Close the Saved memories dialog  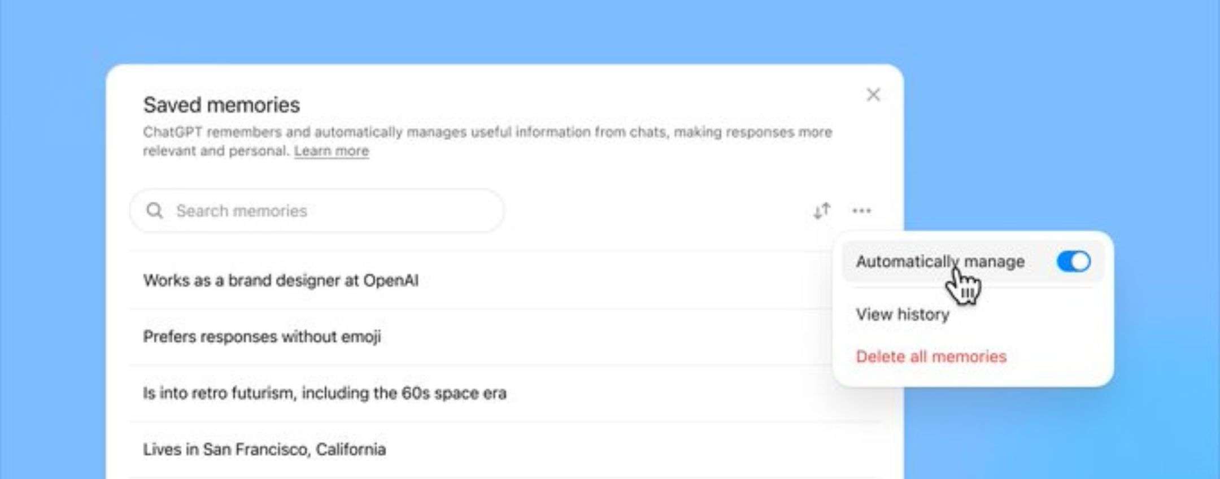coord(873,95)
